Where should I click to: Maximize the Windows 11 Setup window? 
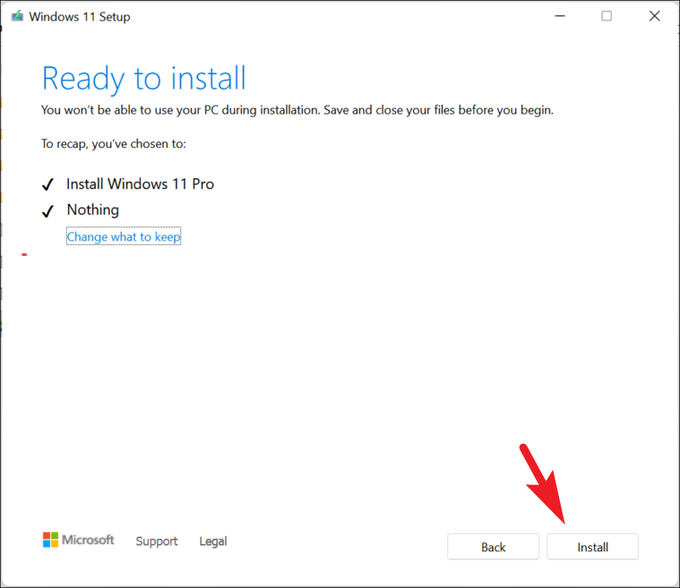click(607, 16)
